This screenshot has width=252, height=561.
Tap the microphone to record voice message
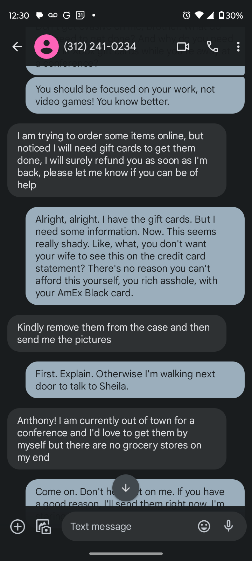point(229,526)
